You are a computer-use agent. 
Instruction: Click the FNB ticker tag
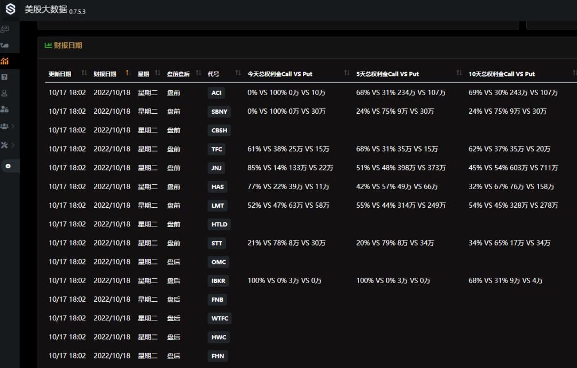[x=217, y=300]
